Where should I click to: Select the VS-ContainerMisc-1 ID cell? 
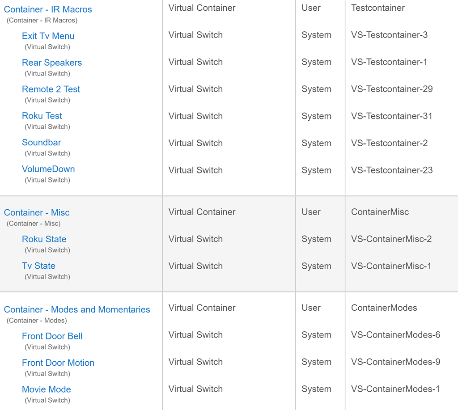[391, 266]
